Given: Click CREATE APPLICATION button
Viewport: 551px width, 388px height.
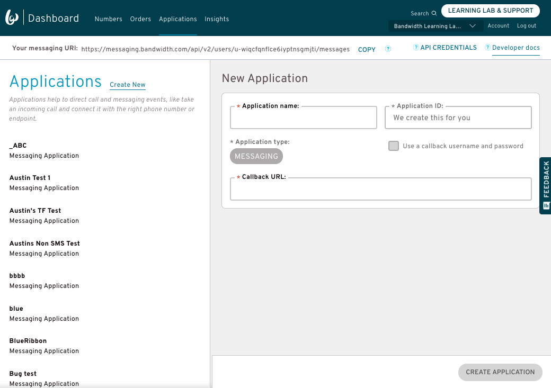Looking at the screenshot, I should tap(500, 372).
